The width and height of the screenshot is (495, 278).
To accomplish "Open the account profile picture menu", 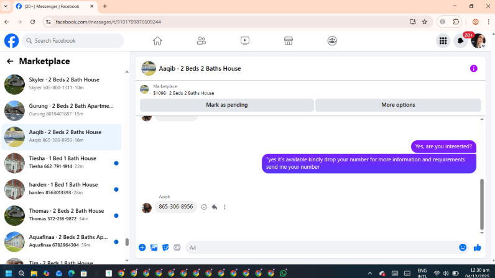I will (x=478, y=41).
